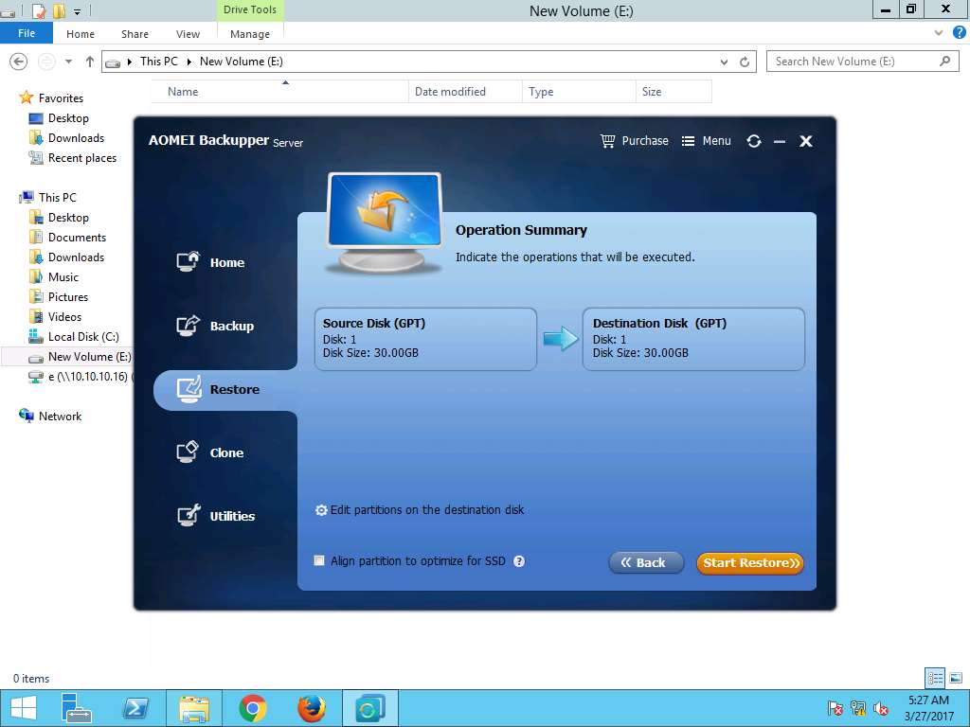Switch to AOMEI Backupper taskbar icon

coord(369,708)
